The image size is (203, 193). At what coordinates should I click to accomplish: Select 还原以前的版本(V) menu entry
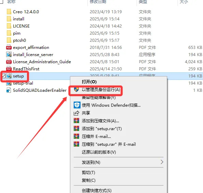click(99, 152)
